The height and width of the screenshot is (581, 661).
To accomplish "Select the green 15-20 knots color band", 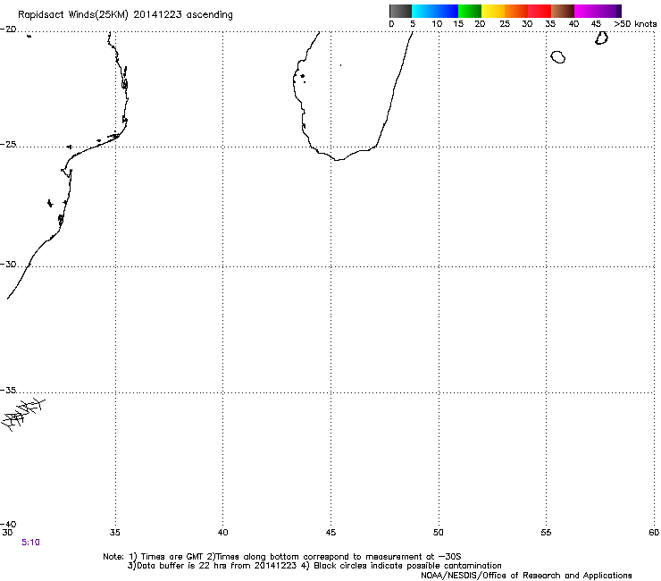I will pos(470,11).
